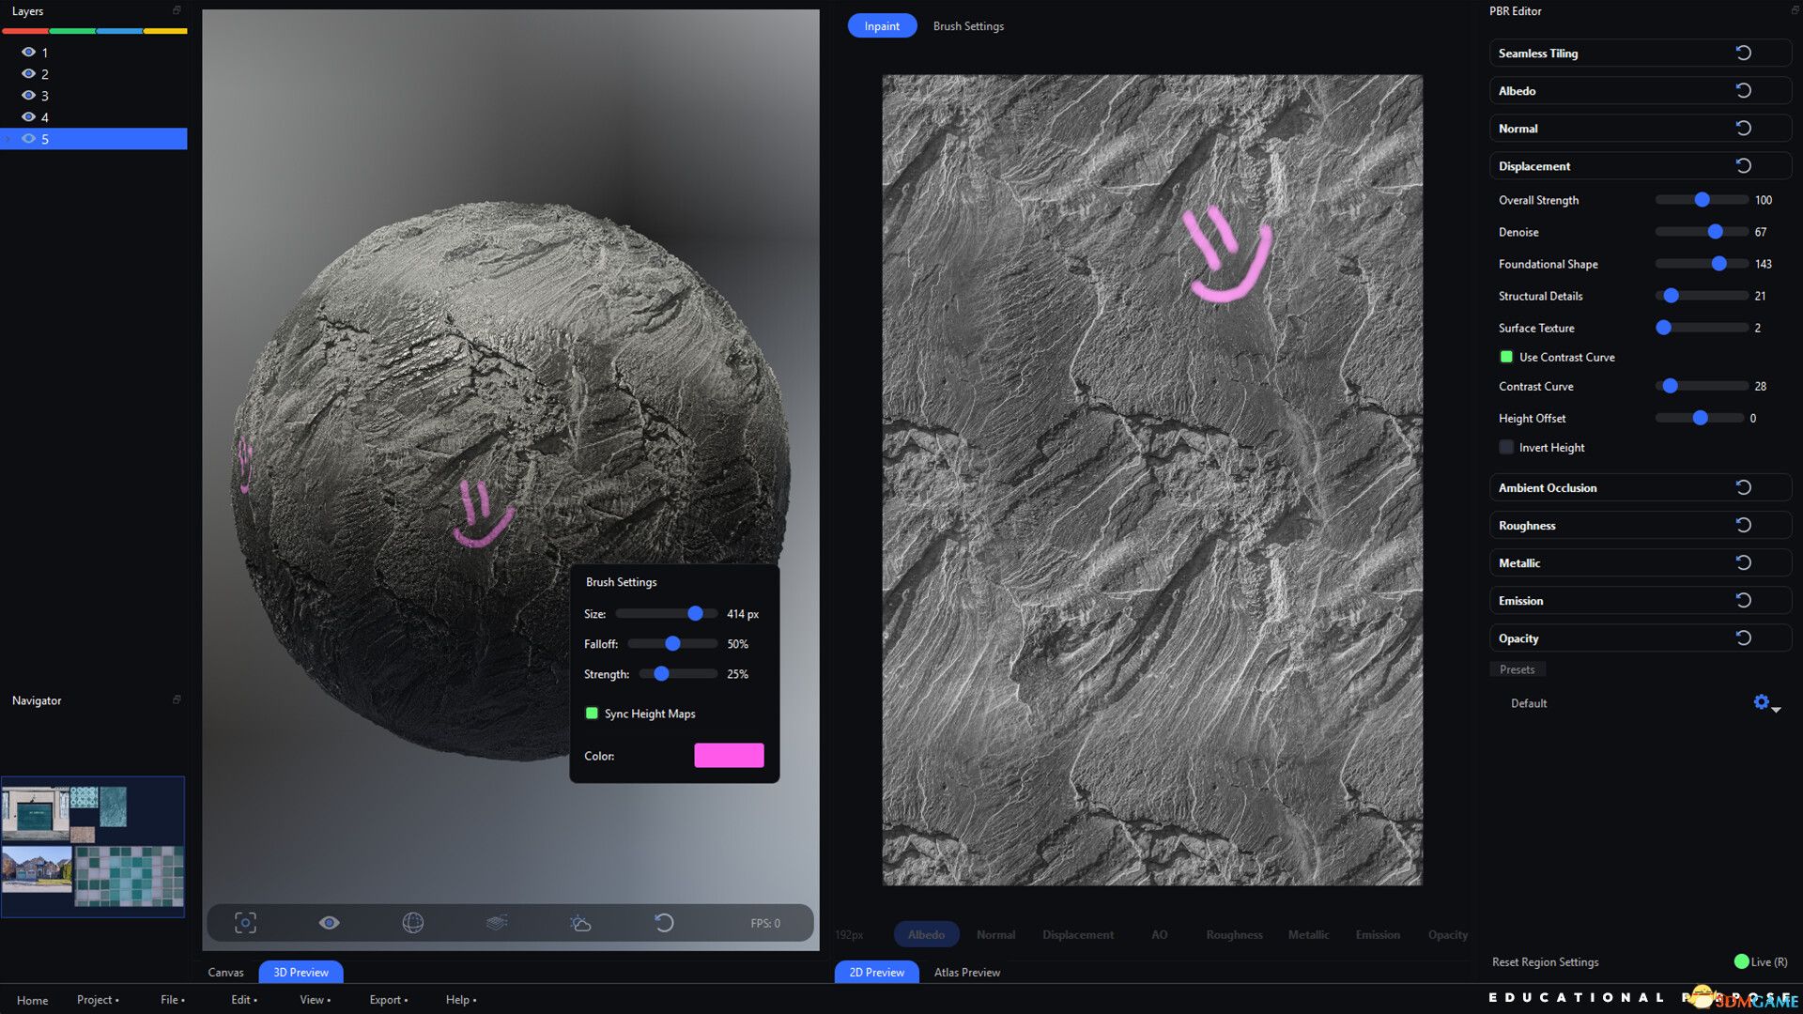Image resolution: width=1803 pixels, height=1014 pixels.
Task: Open the Project menu
Action: click(x=97, y=999)
